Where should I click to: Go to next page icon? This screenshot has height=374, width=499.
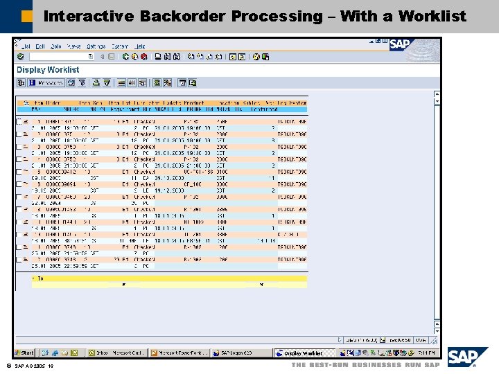pos(209,57)
